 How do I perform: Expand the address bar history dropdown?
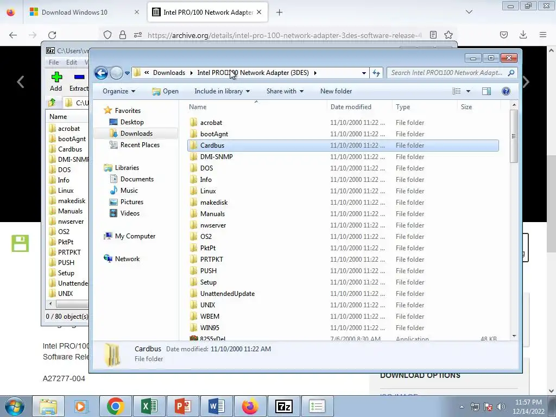364,73
